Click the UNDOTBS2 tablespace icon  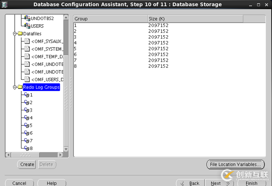pos(27,18)
